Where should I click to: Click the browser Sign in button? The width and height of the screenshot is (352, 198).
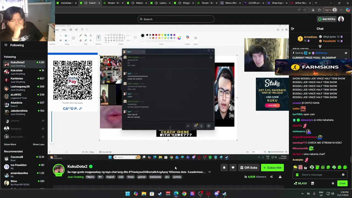[330, 10]
